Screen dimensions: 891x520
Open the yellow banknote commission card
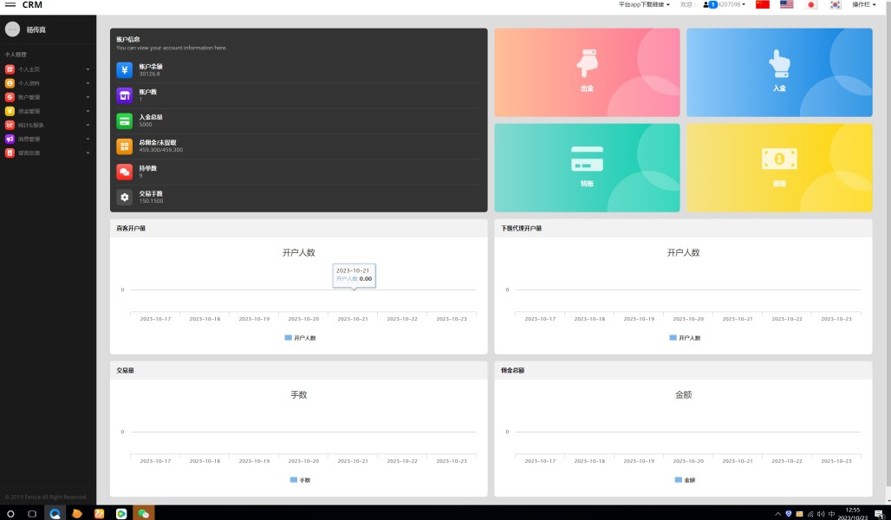coord(779,167)
